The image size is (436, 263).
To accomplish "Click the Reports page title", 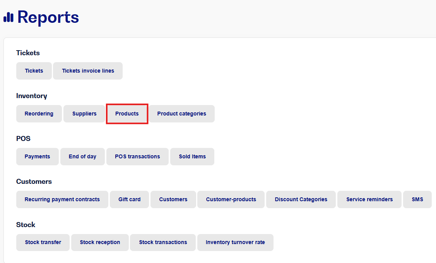I will (48, 17).
